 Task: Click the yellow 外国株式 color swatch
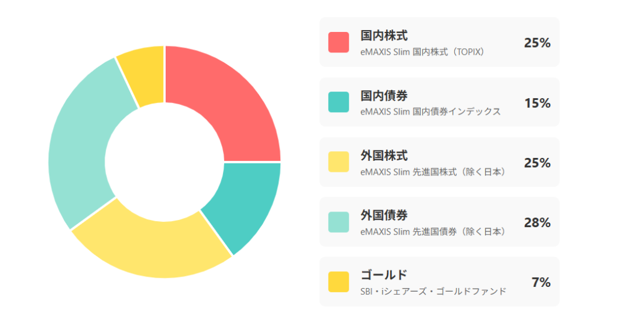338,162
